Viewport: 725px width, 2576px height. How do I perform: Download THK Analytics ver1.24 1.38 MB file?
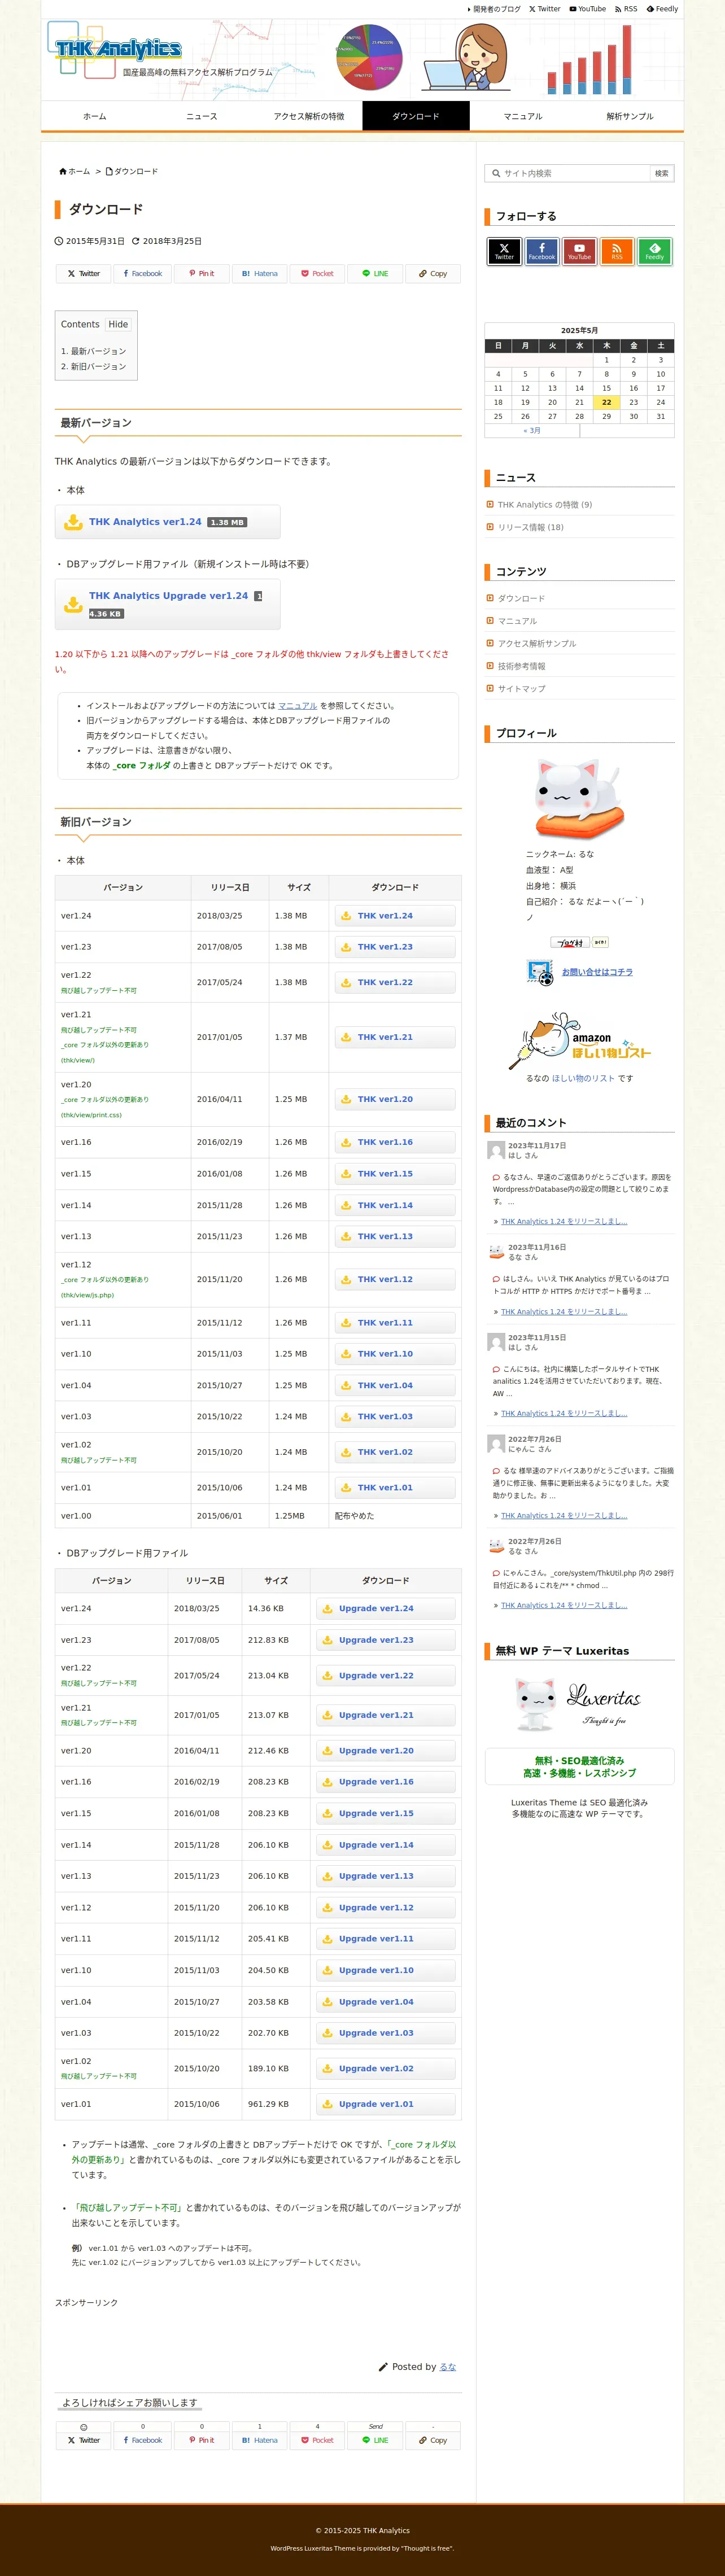pyautogui.click(x=167, y=522)
